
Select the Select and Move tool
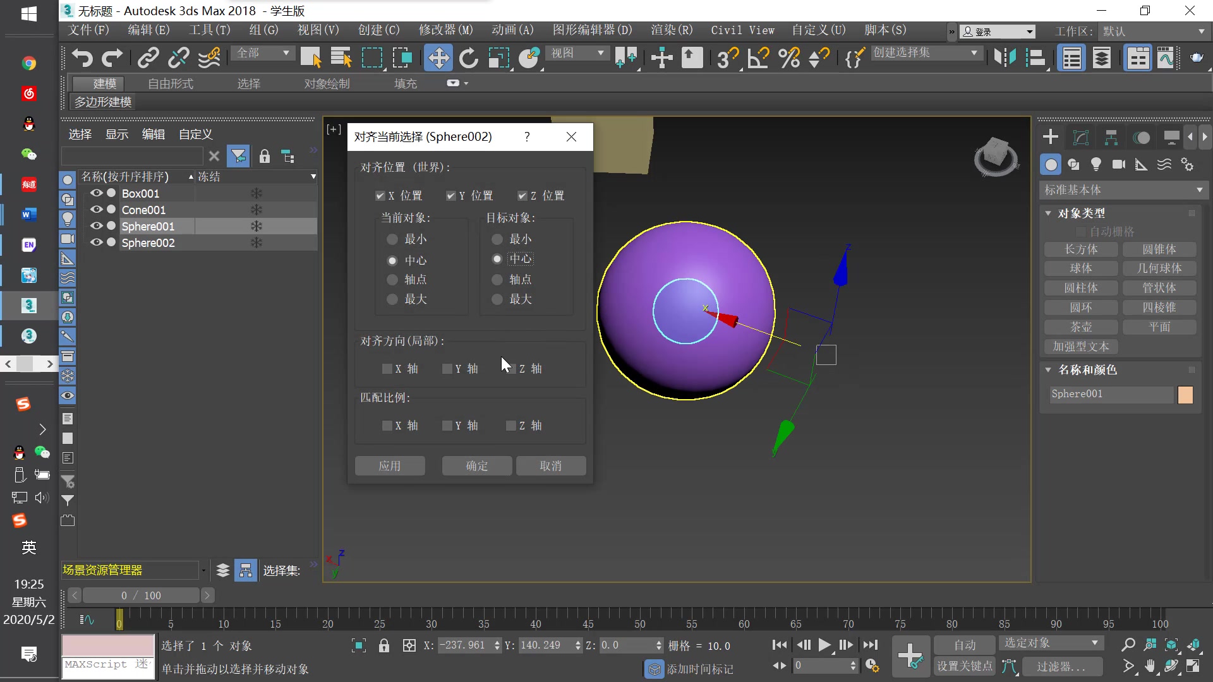[438, 58]
